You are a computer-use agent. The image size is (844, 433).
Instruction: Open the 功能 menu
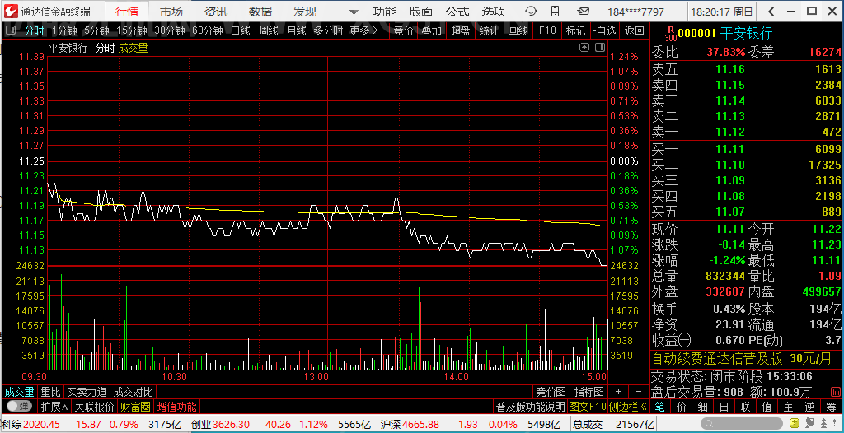[385, 12]
